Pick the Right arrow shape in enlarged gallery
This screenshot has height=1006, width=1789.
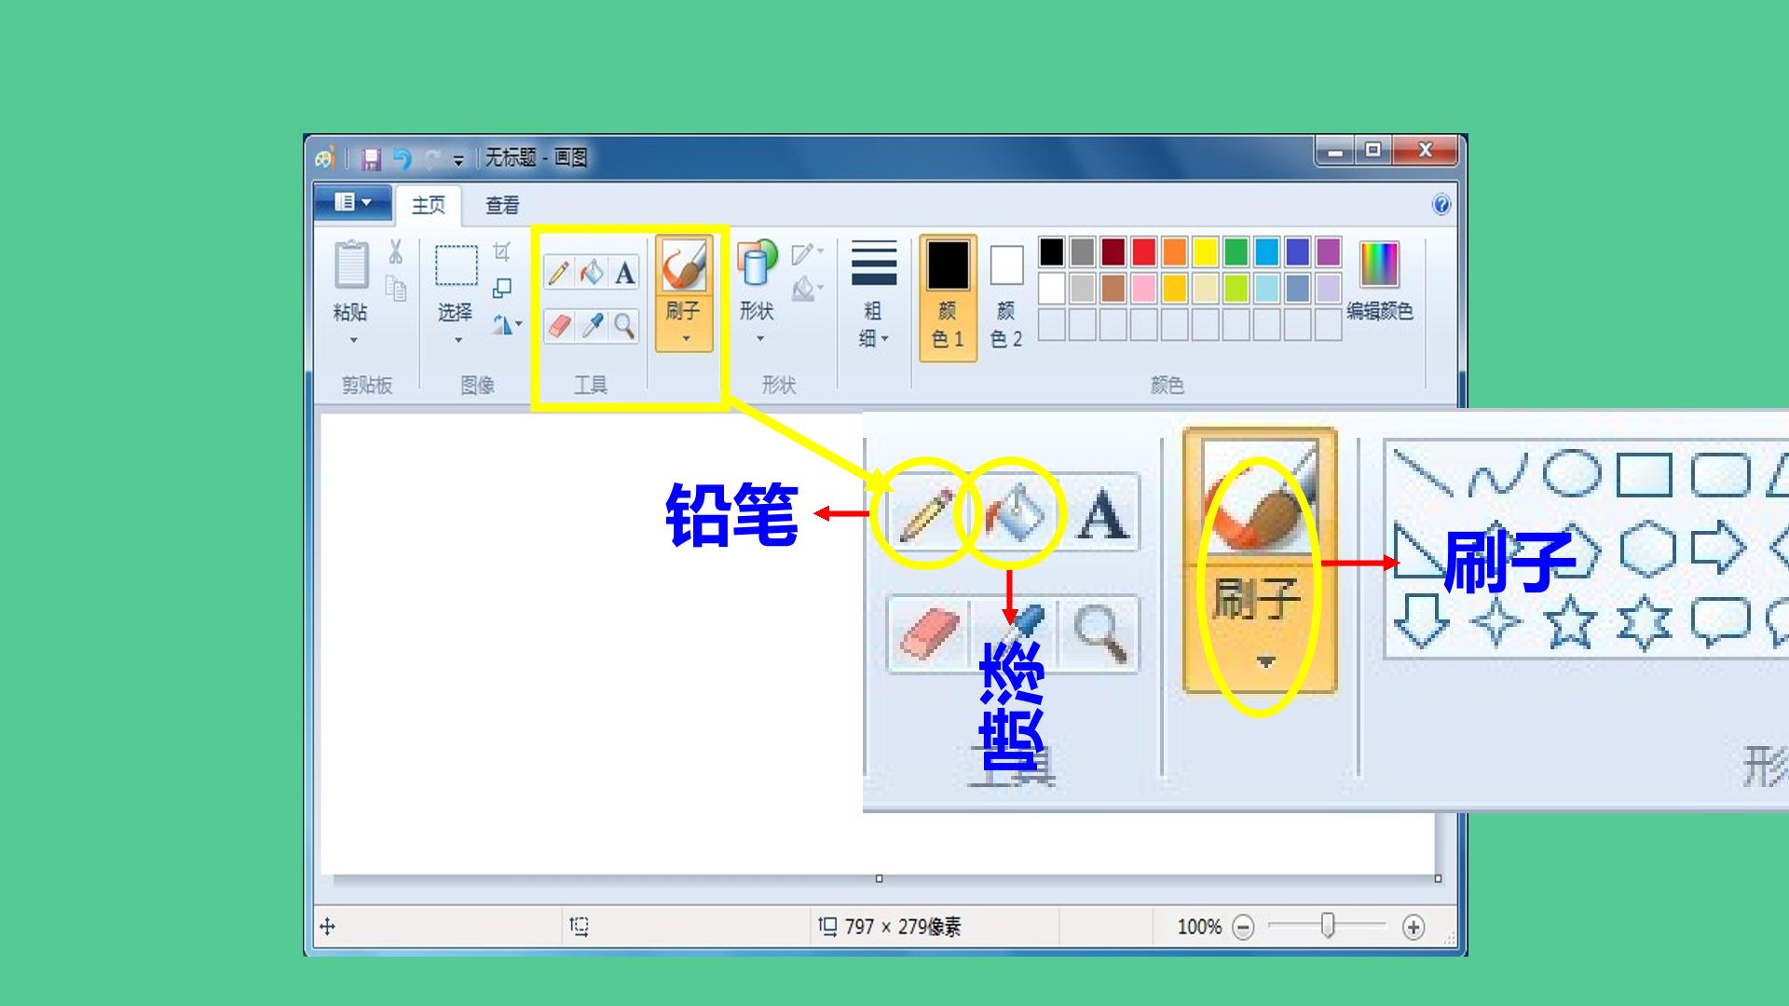tap(1718, 548)
